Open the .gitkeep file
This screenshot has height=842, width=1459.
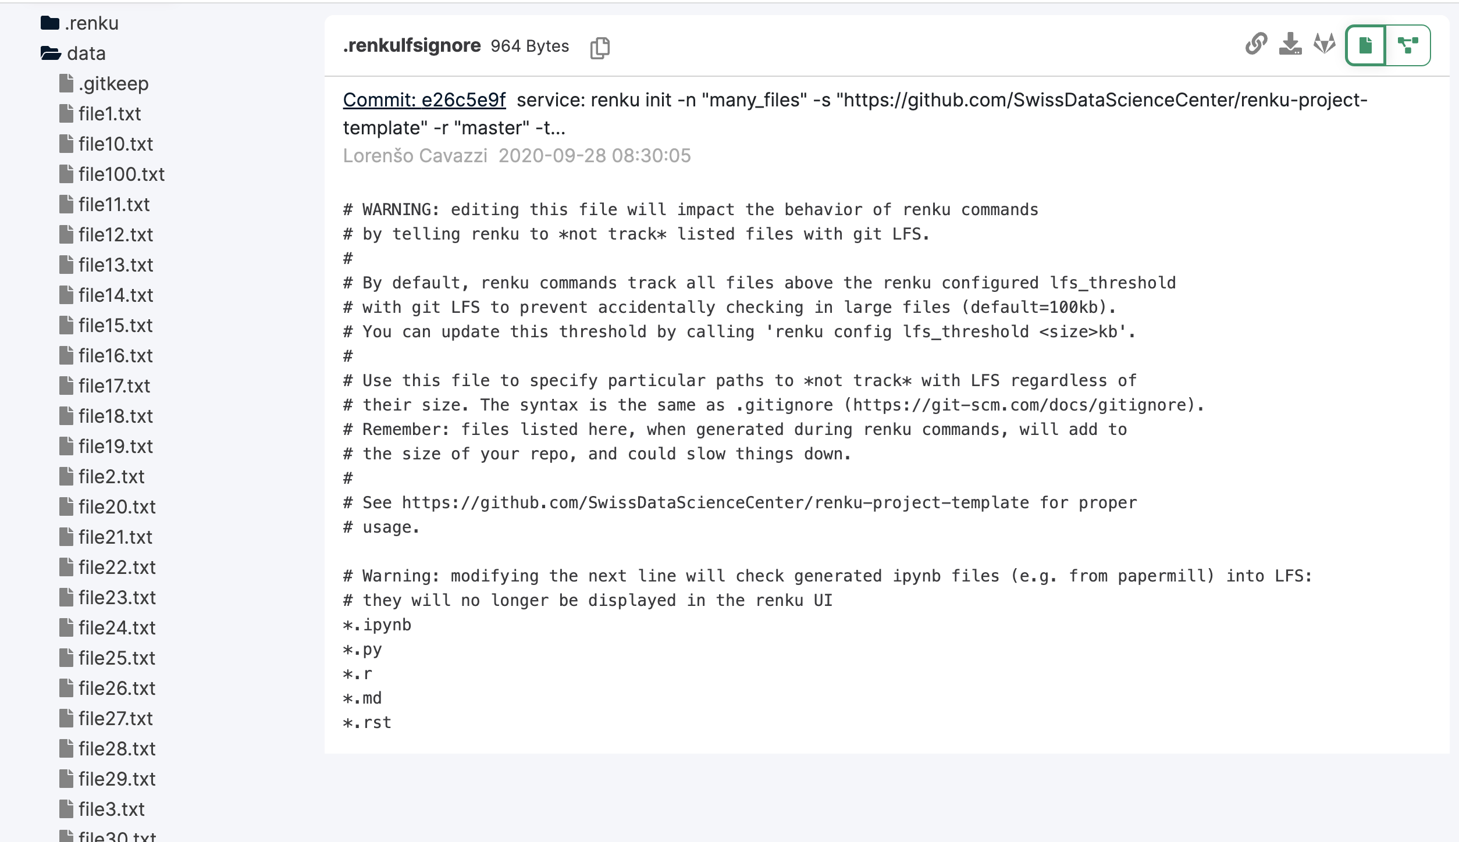(x=113, y=83)
